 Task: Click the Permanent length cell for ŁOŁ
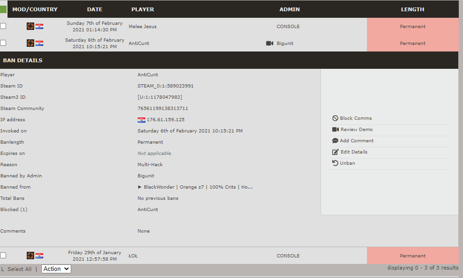click(413, 256)
